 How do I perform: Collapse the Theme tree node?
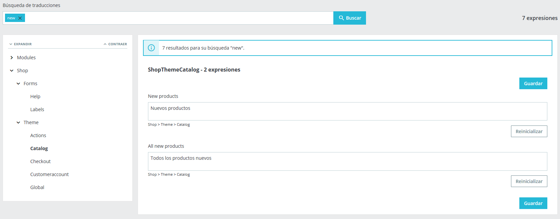[x=18, y=122]
